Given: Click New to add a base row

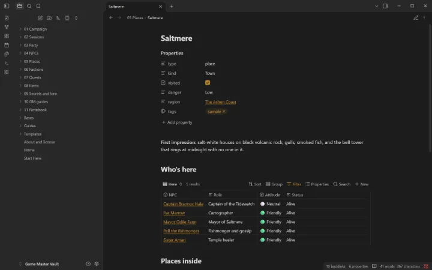Looking at the screenshot, I should (x=362, y=184).
